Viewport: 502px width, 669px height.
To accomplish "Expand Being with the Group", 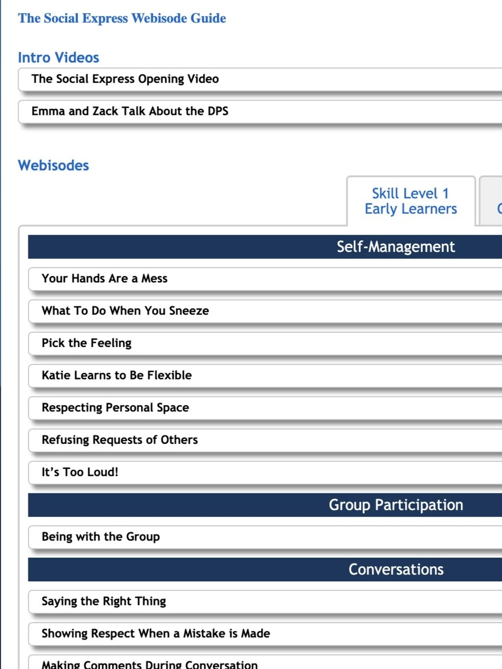I will (265, 537).
